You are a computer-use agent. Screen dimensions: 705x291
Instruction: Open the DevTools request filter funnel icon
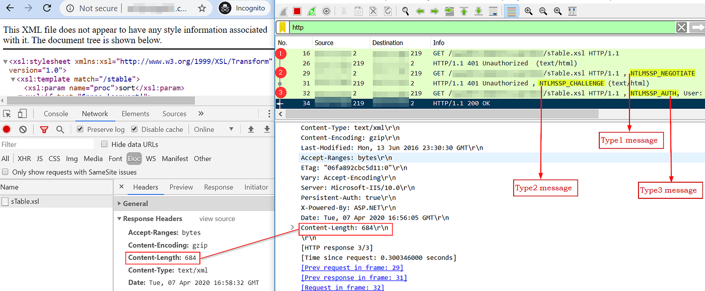point(44,129)
